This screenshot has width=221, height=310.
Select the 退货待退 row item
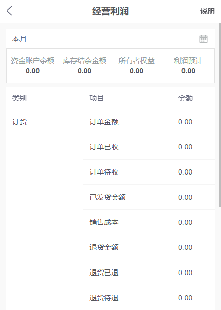(104, 298)
